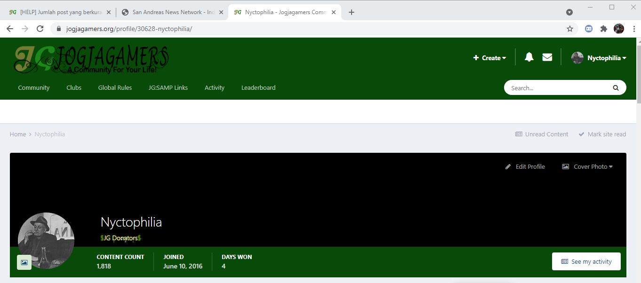Click Days Won value 4
641x283 pixels.
click(x=224, y=266)
